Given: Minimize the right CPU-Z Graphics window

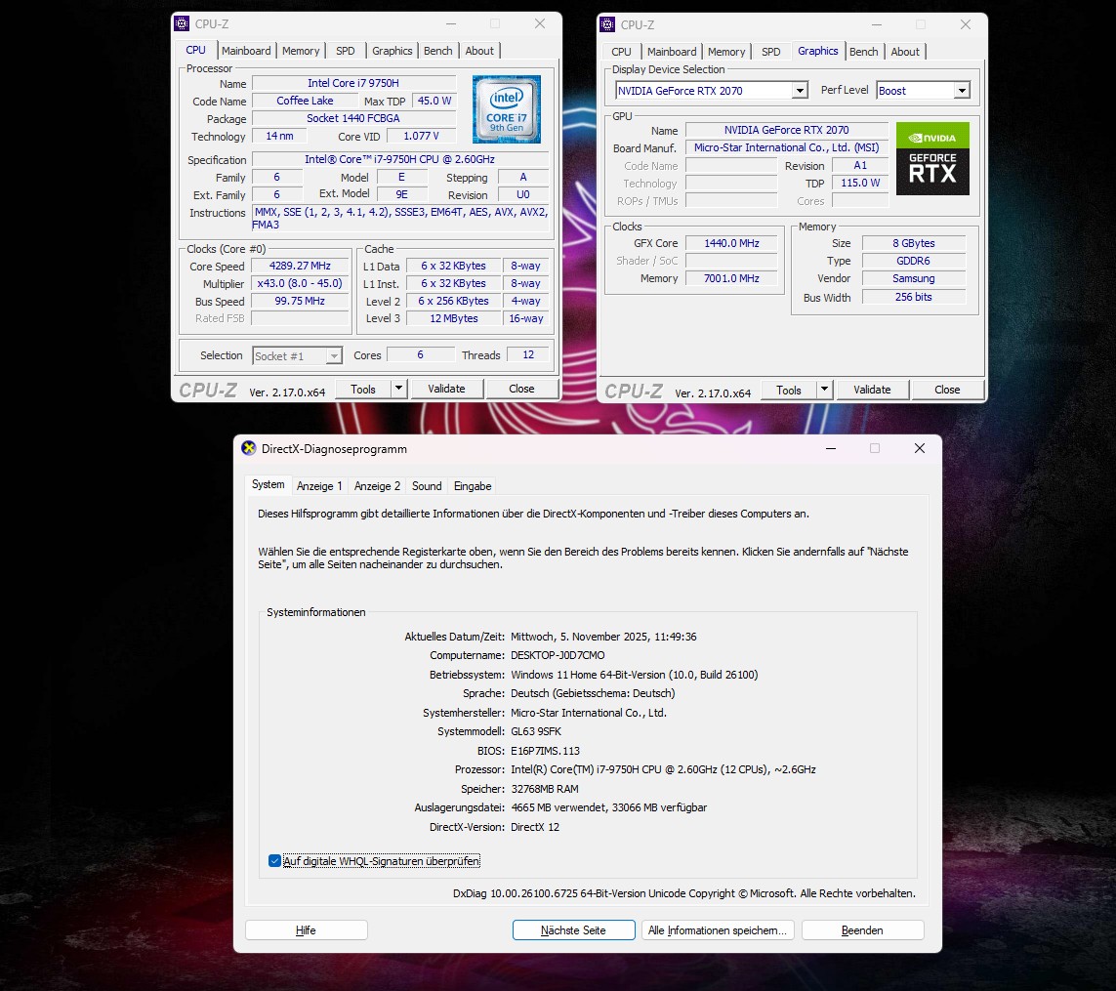Looking at the screenshot, I should click(876, 24).
